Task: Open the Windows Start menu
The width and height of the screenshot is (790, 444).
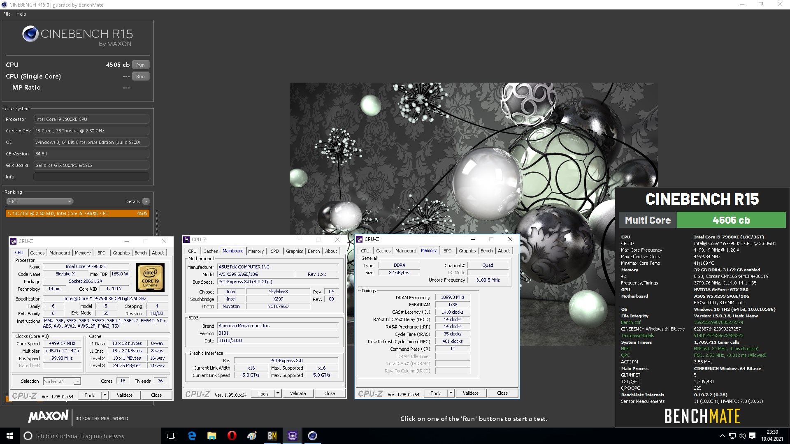Action: [10, 436]
